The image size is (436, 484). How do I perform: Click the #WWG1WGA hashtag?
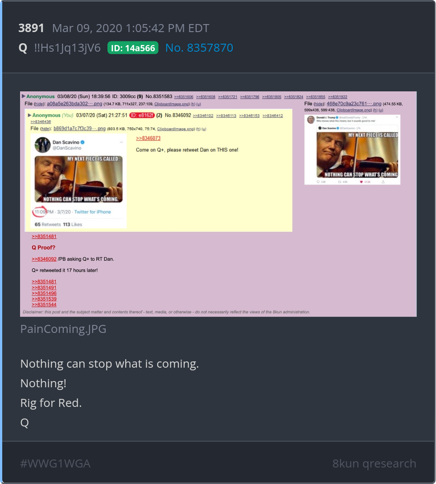pos(55,463)
